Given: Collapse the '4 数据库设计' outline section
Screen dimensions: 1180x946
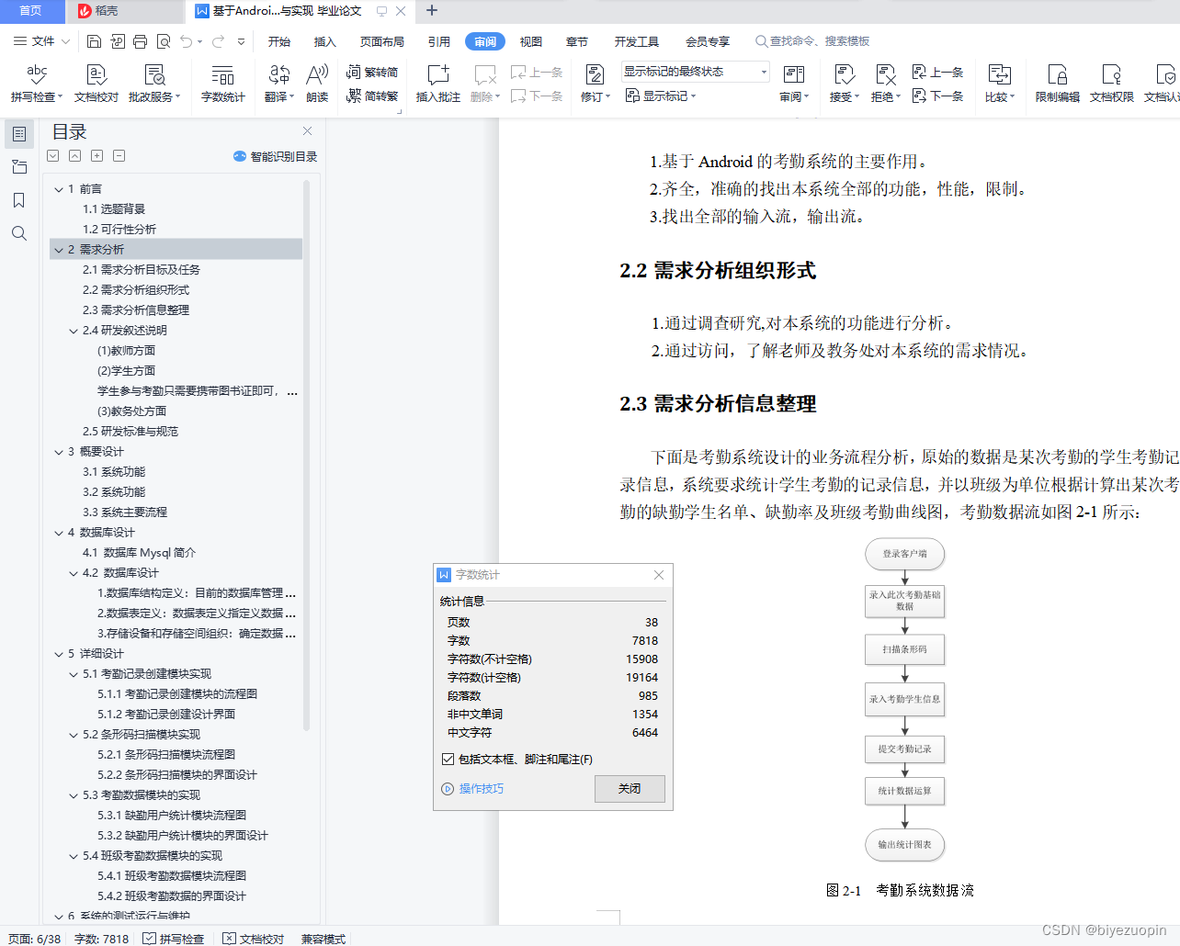Looking at the screenshot, I should click(x=59, y=533).
